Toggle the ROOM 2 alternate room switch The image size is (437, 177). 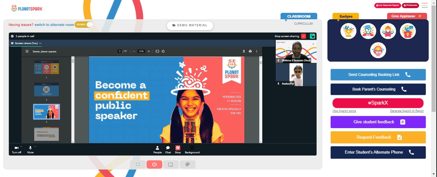(x=83, y=25)
